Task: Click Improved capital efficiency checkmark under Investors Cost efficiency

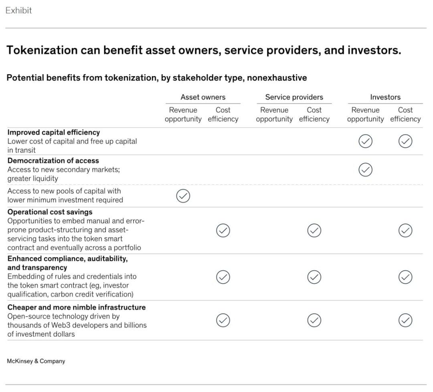Action: click(x=406, y=141)
